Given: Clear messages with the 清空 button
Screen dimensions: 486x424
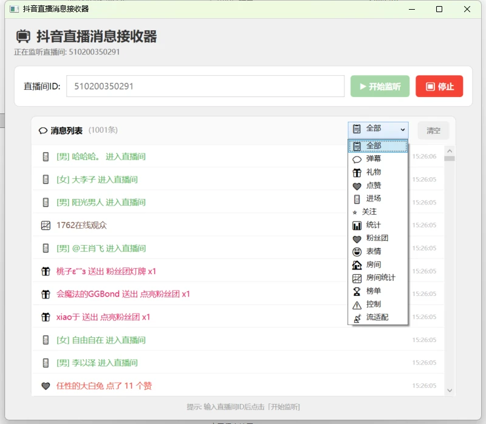Looking at the screenshot, I should 433,130.
